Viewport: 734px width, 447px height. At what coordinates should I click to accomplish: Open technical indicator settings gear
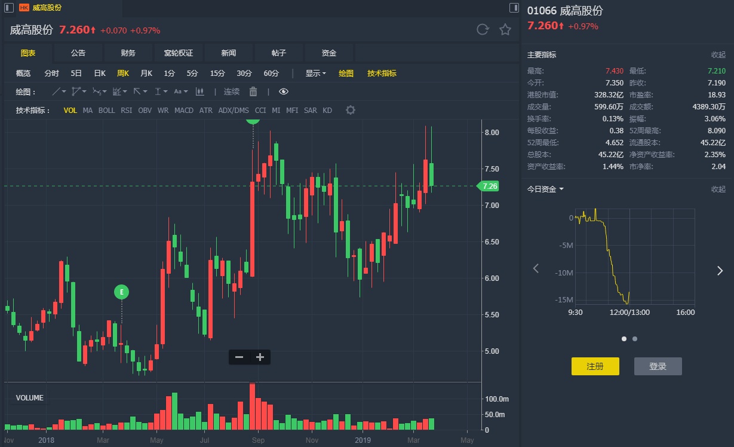351,110
